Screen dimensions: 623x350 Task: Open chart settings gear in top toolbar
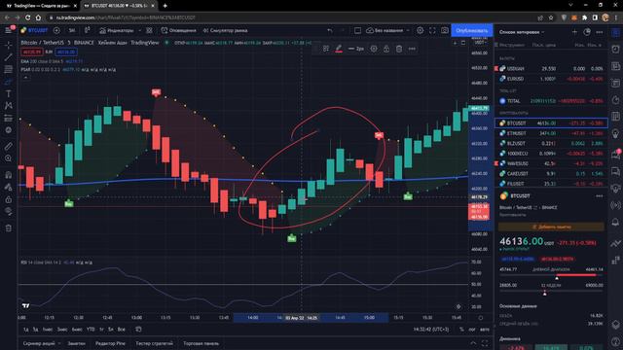420,30
